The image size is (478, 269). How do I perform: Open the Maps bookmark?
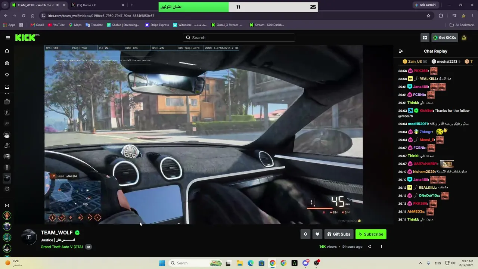coord(75,25)
